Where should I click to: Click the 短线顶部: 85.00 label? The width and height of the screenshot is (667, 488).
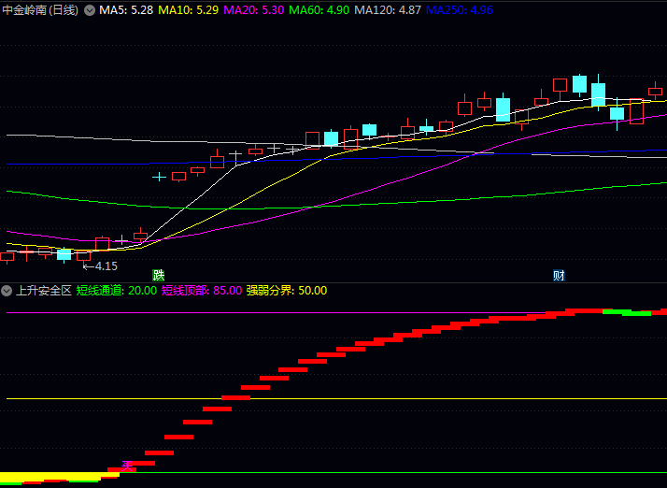[x=202, y=291]
